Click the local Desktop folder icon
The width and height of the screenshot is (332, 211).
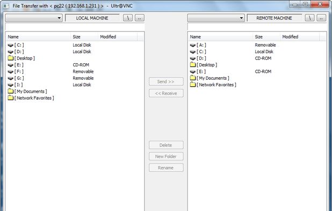(11, 58)
